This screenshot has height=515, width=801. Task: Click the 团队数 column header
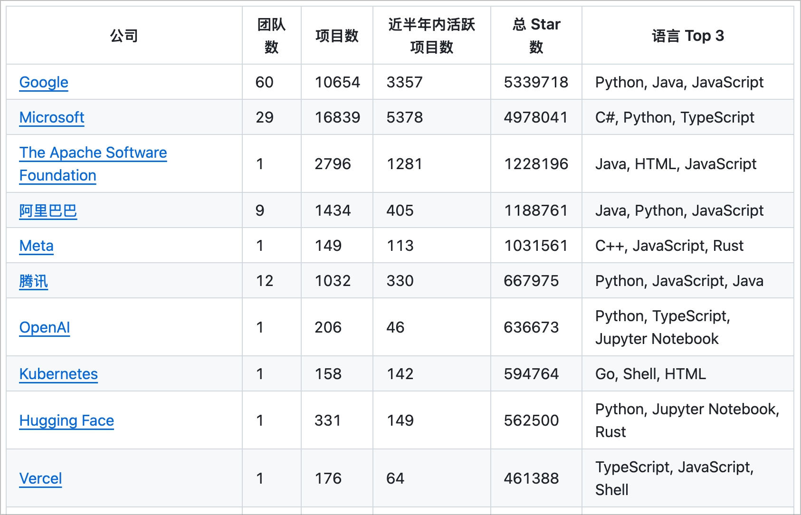(271, 36)
